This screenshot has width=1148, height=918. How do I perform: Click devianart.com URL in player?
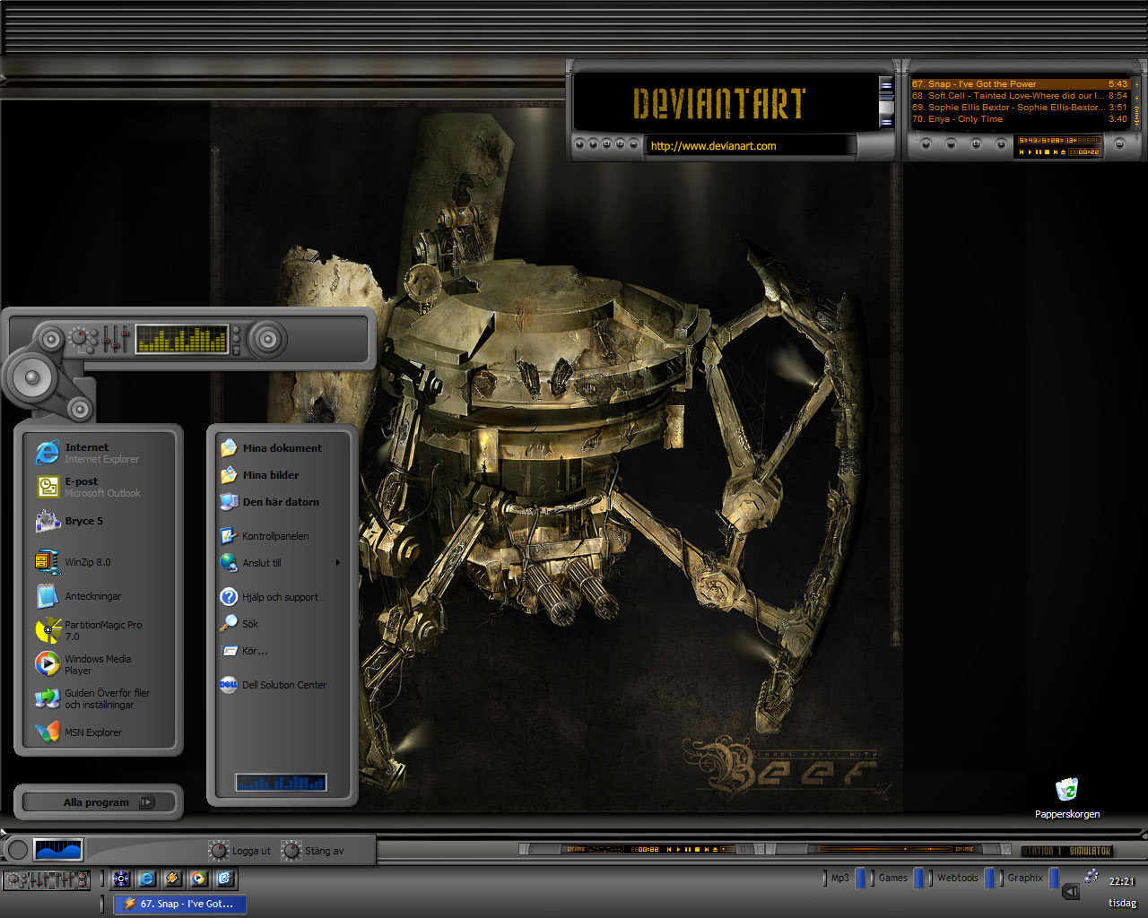click(713, 146)
